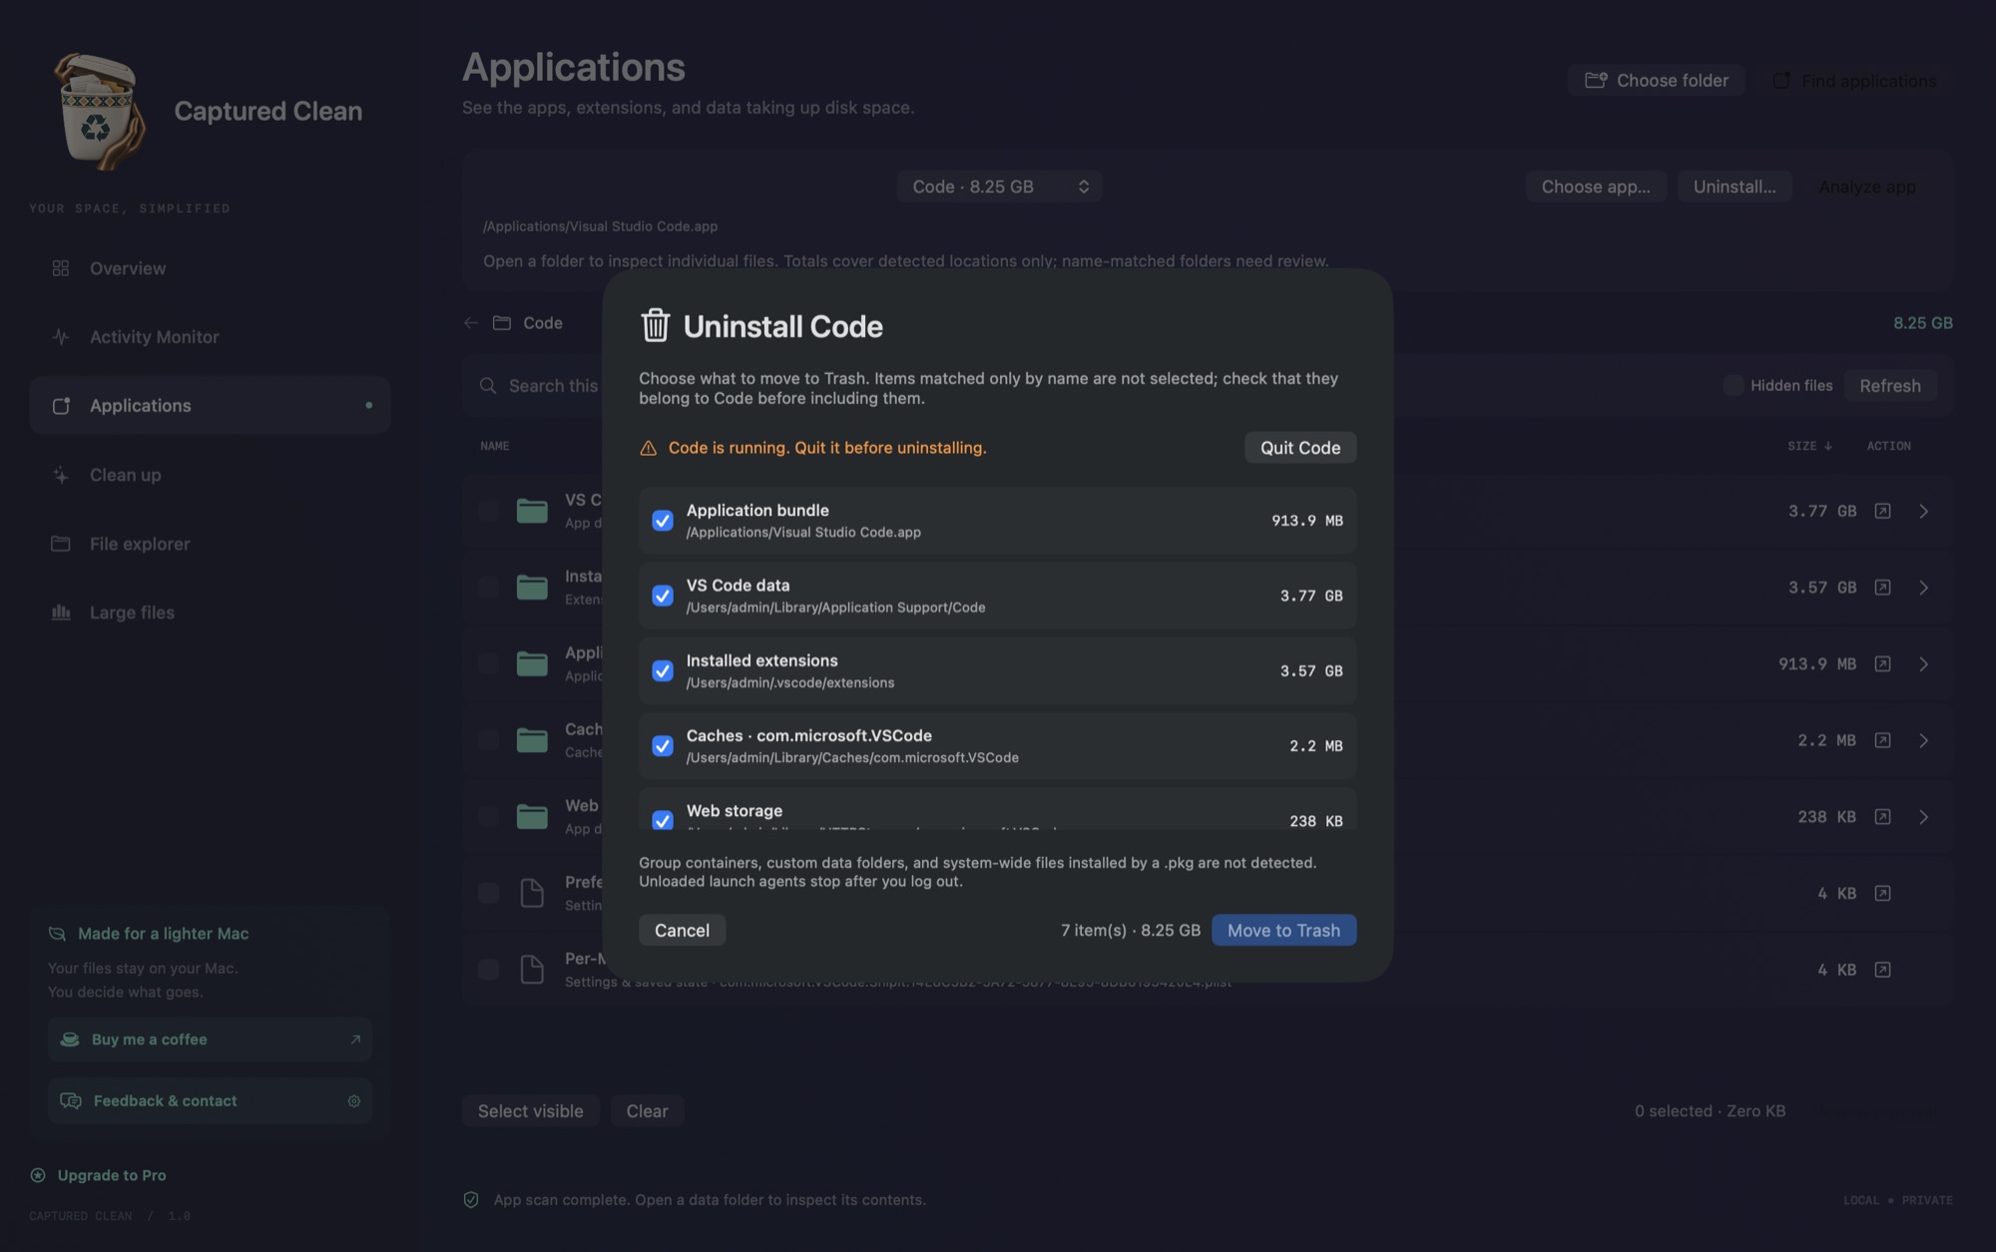Click the Select visible button

530,1110
